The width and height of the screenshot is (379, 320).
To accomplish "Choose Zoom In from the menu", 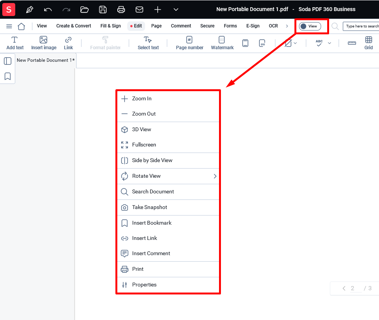I will 168,98.
